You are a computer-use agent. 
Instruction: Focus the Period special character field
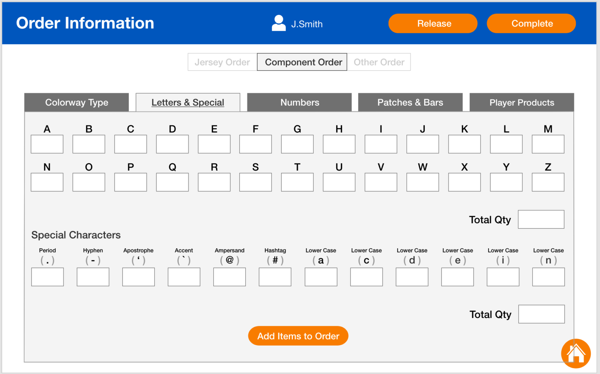[47, 277]
